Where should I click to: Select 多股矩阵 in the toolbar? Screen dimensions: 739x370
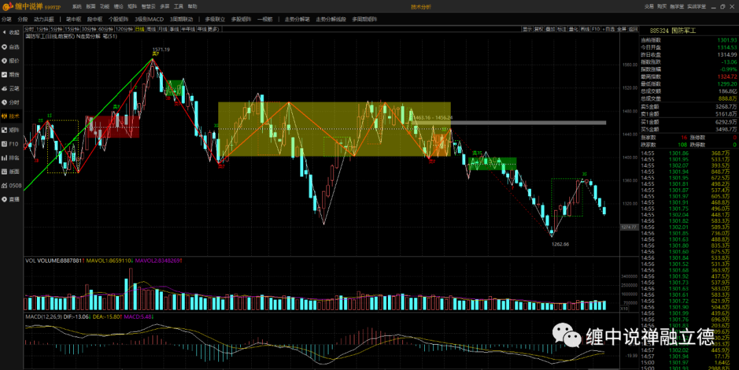(x=242, y=19)
